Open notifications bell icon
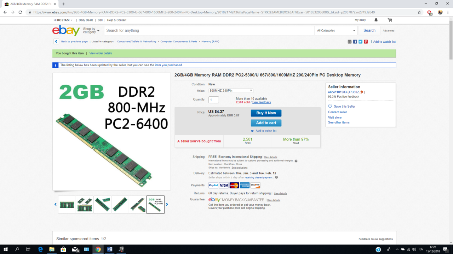Screen dimensions: 453x254 (376, 20)
